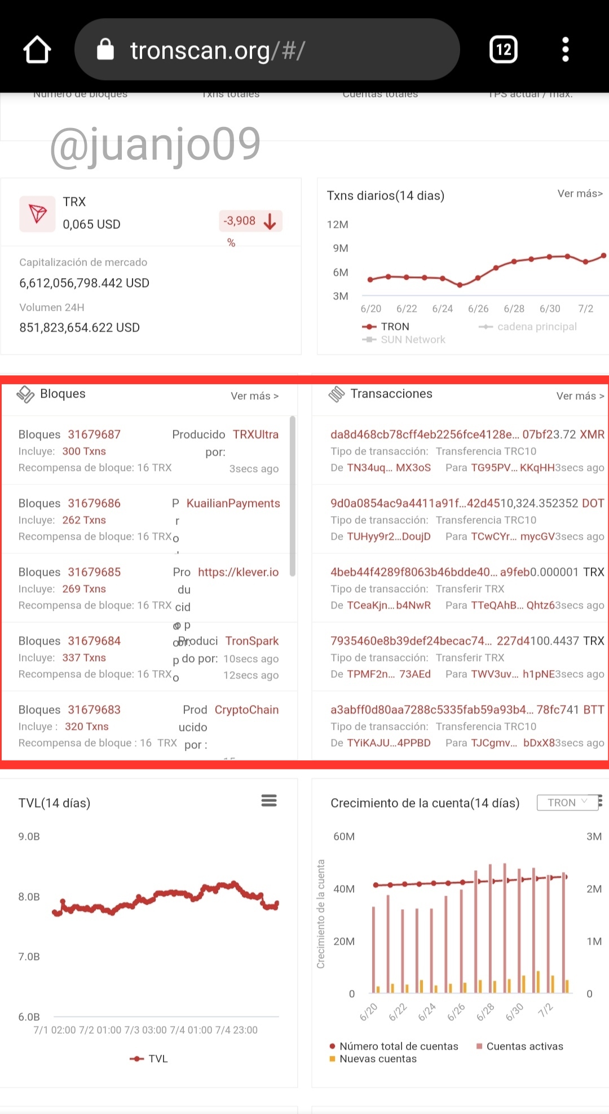
Task: Open Ver más in Transacciones section
Action: pyautogui.click(x=580, y=396)
